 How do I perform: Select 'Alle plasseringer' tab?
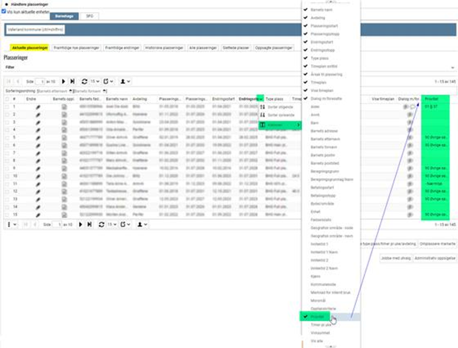[203, 48]
